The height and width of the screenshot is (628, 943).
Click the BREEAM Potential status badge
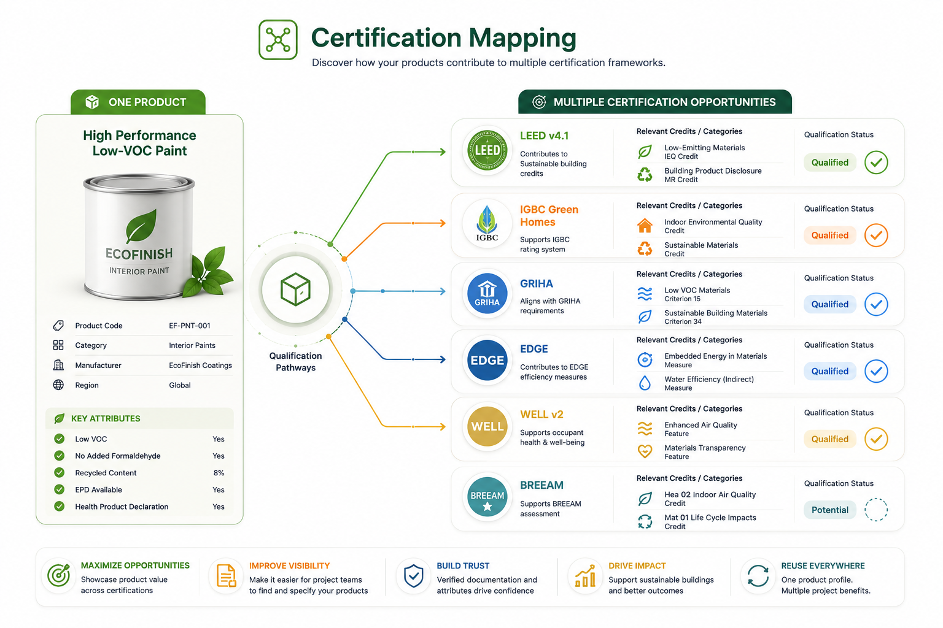click(x=830, y=510)
